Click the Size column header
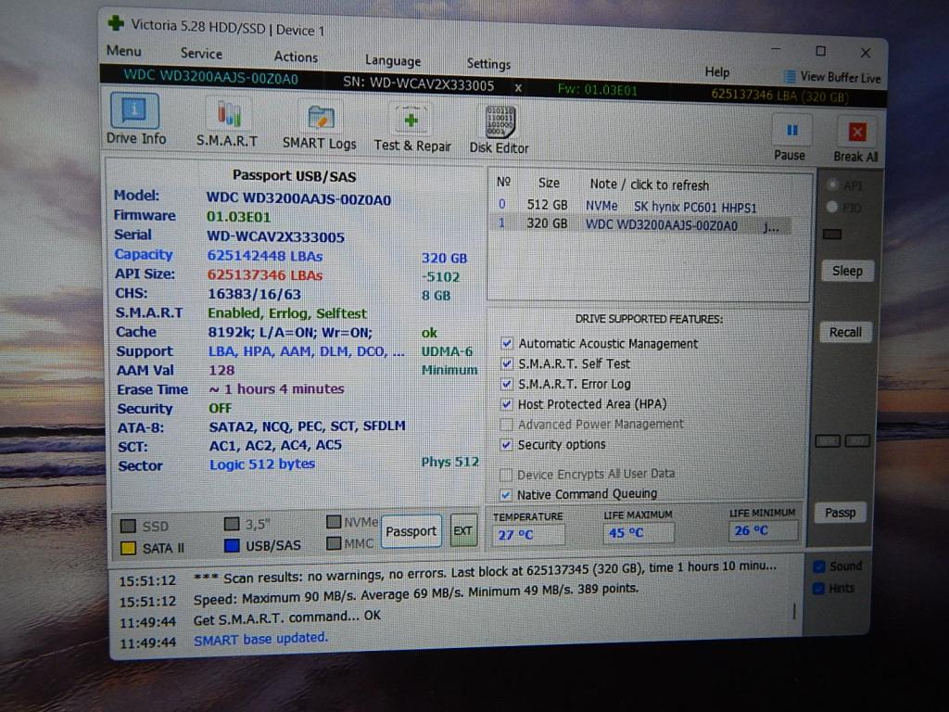 (549, 183)
